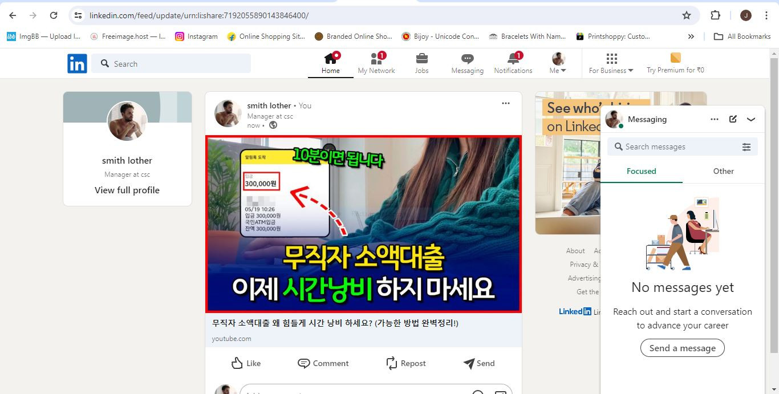This screenshot has width=779, height=394.
Task: Click the LinkedIn Search box
Action: (x=171, y=64)
